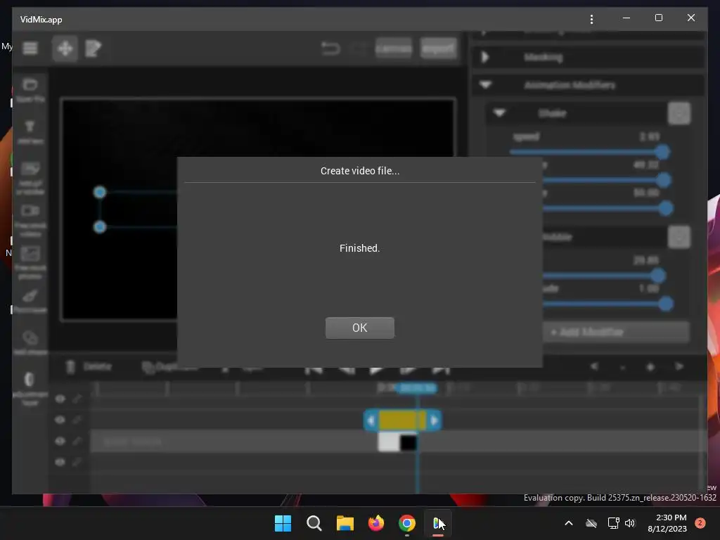Click the remove keyframe minus icon

point(623,367)
